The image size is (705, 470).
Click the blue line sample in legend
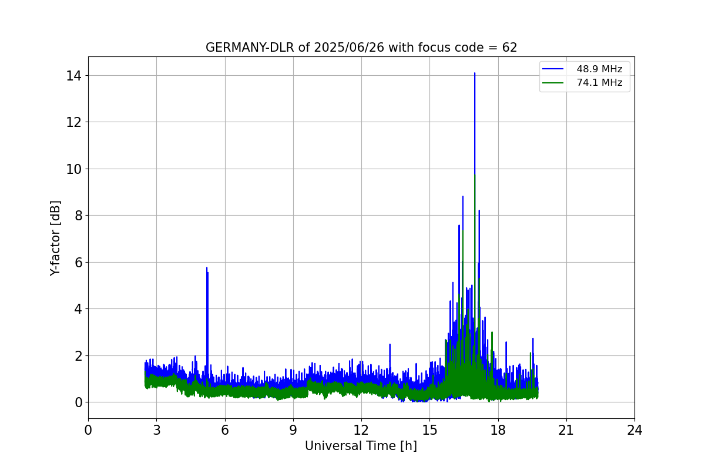click(553, 69)
